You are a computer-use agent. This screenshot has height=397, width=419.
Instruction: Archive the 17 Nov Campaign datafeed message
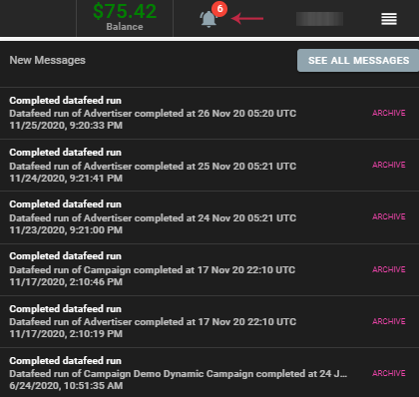389,269
